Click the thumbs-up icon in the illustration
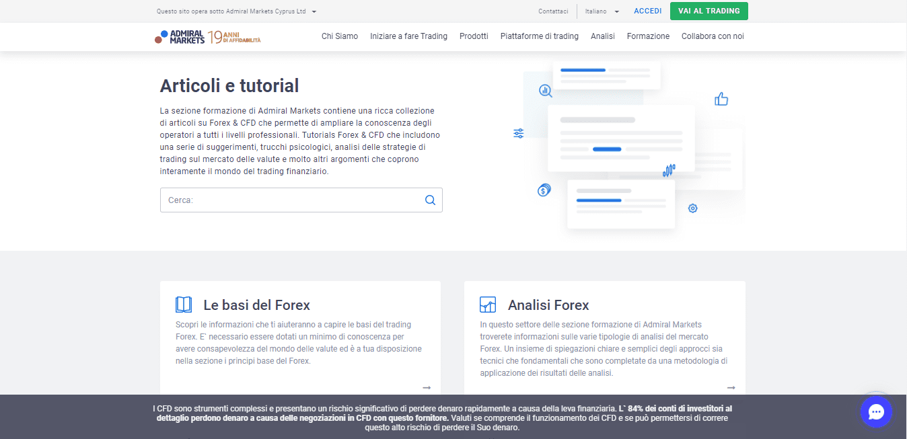 tap(721, 99)
